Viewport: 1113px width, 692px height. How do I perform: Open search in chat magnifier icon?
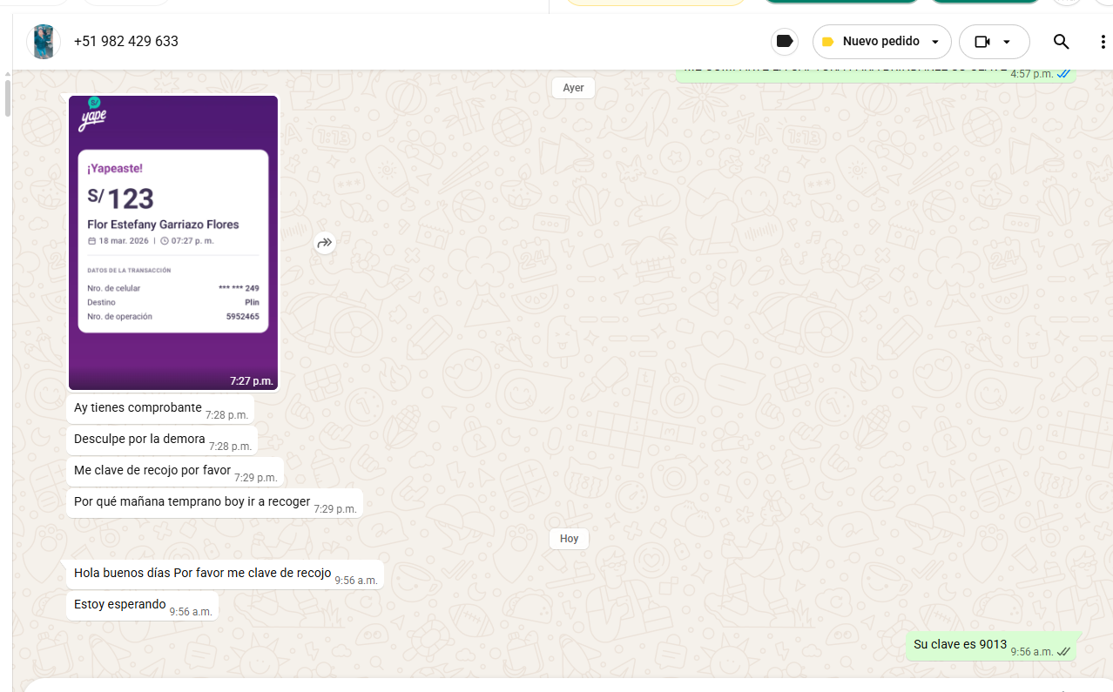1061,42
